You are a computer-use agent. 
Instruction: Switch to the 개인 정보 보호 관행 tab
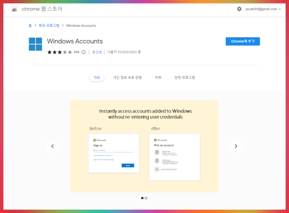127,77
